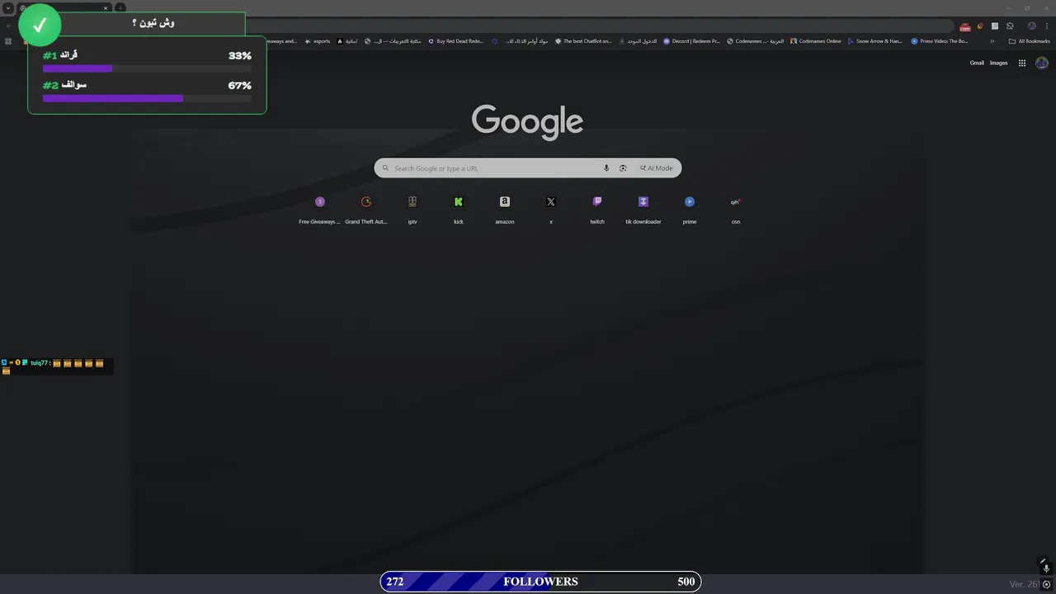Click the magnifier icon in search box

click(385, 168)
